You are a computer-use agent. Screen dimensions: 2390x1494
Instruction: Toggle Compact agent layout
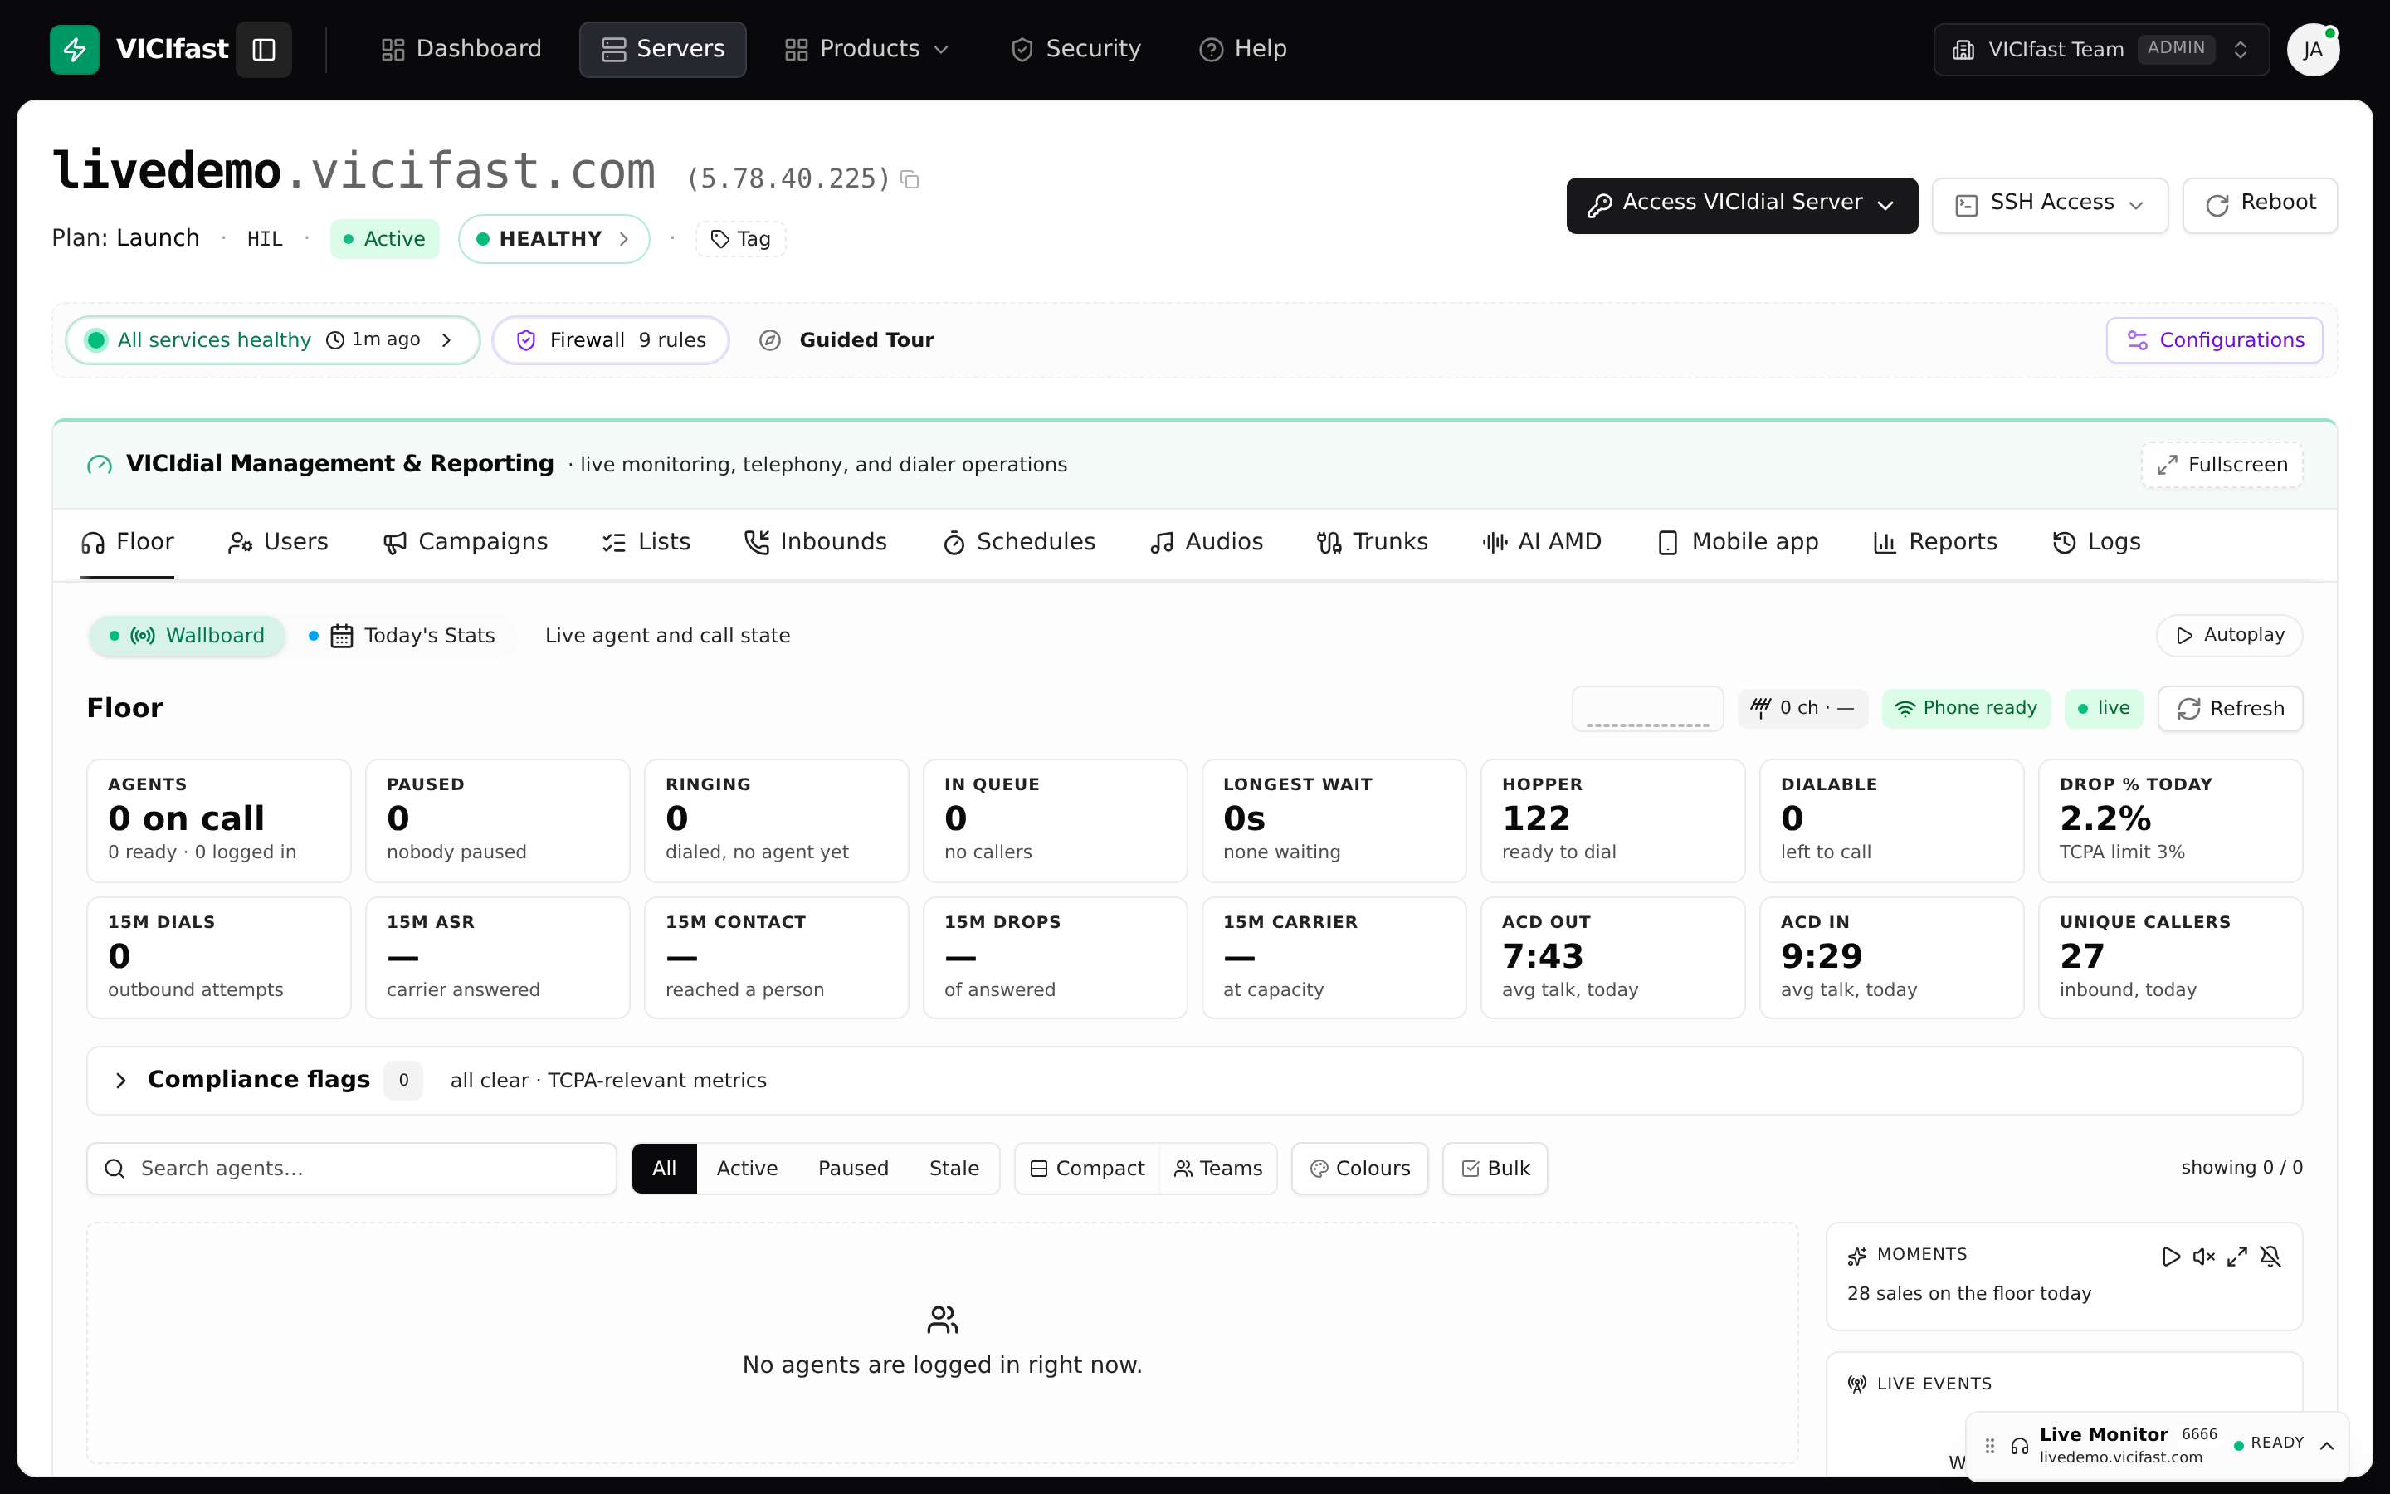[x=1086, y=1168]
